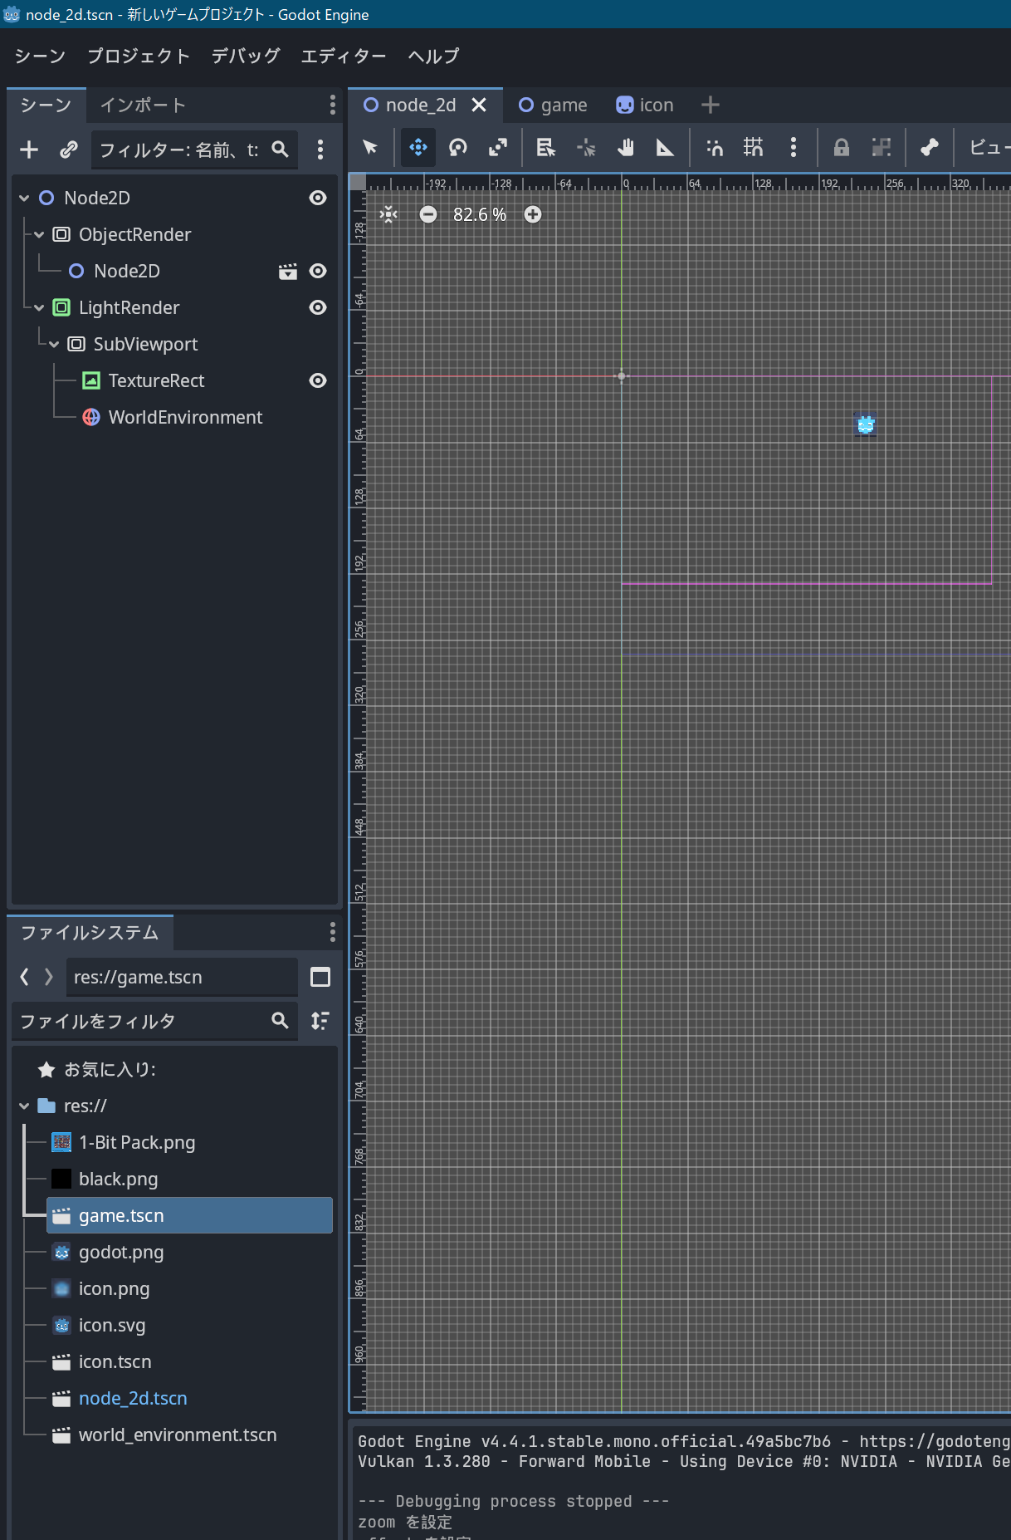Image resolution: width=1011 pixels, height=1540 pixels.
Task: Select the Scale mode tool
Action: coord(497,148)
